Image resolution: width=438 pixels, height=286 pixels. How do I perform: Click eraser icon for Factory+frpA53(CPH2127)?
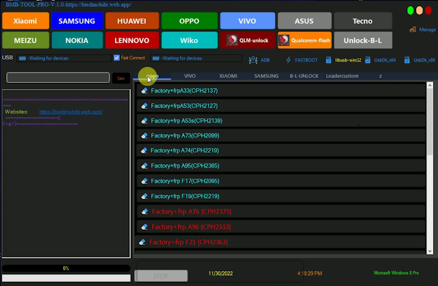tap(144, 106)
